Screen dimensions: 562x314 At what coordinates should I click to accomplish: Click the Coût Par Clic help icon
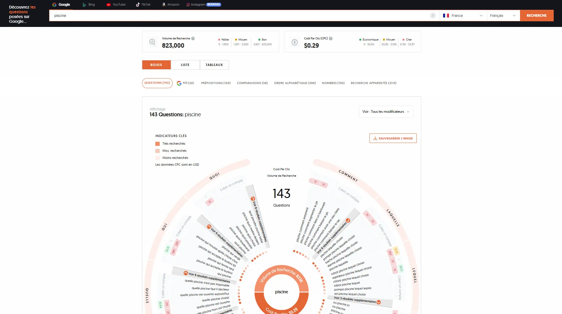(331, 38)
